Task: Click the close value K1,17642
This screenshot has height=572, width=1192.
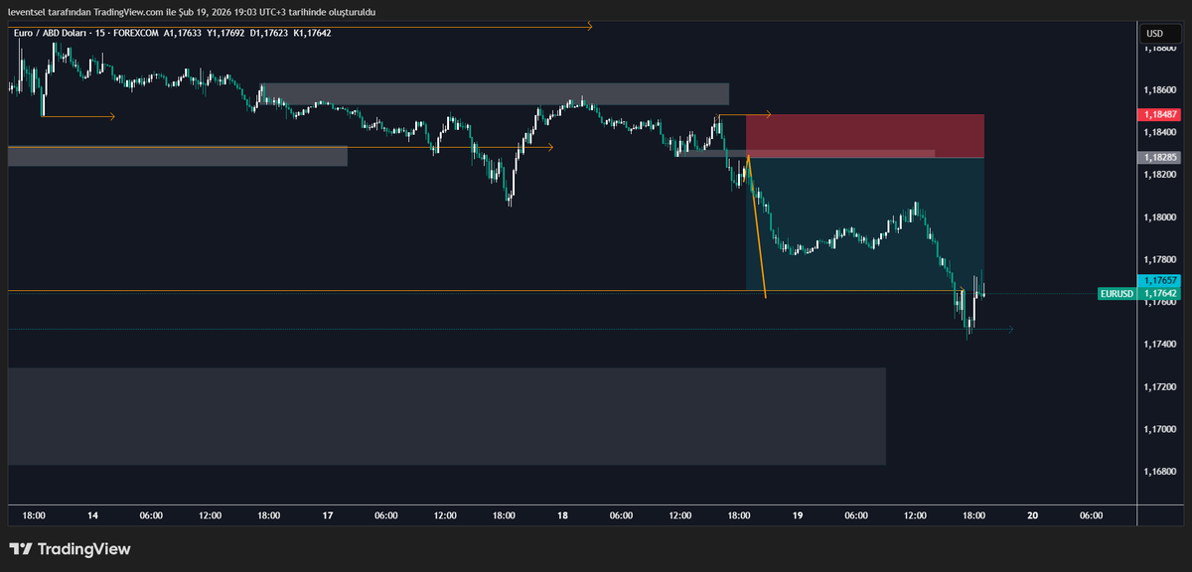Action: 312,33
